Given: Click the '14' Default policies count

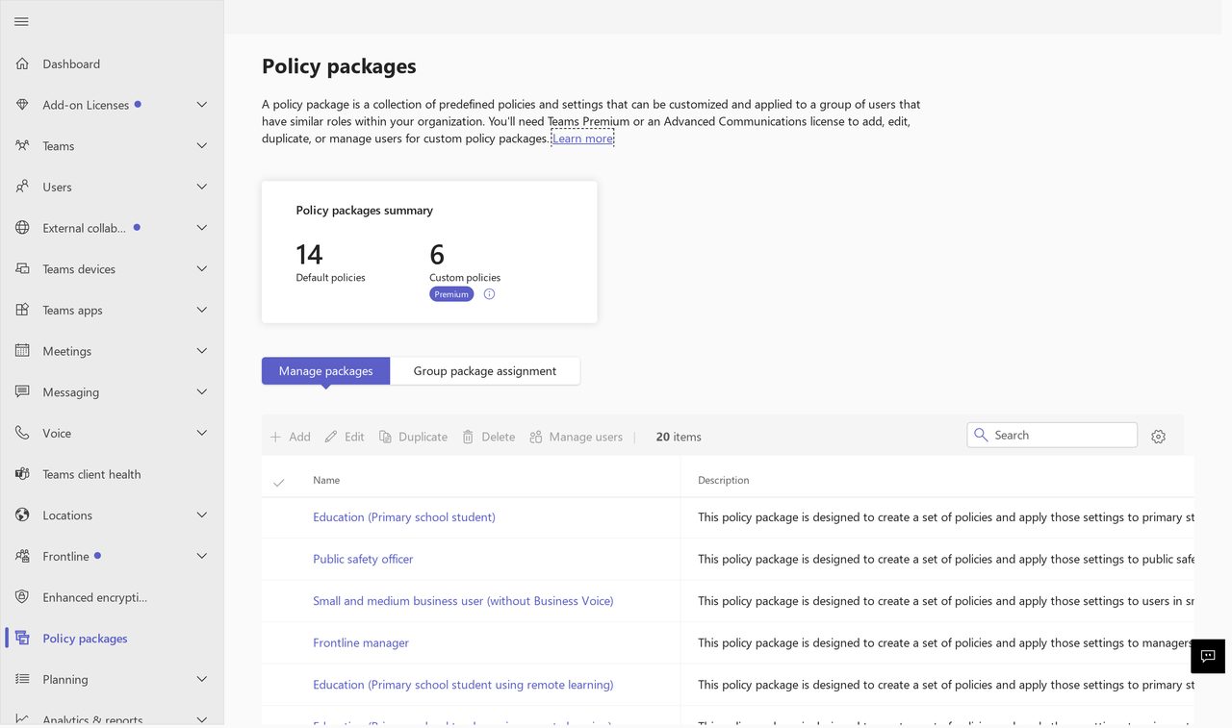Looking at the screenshot, I should click(x=309, y=254).
